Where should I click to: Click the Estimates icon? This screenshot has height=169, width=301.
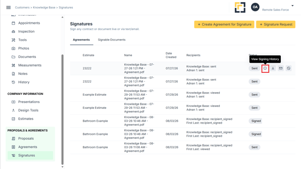(x=13, y=119)
